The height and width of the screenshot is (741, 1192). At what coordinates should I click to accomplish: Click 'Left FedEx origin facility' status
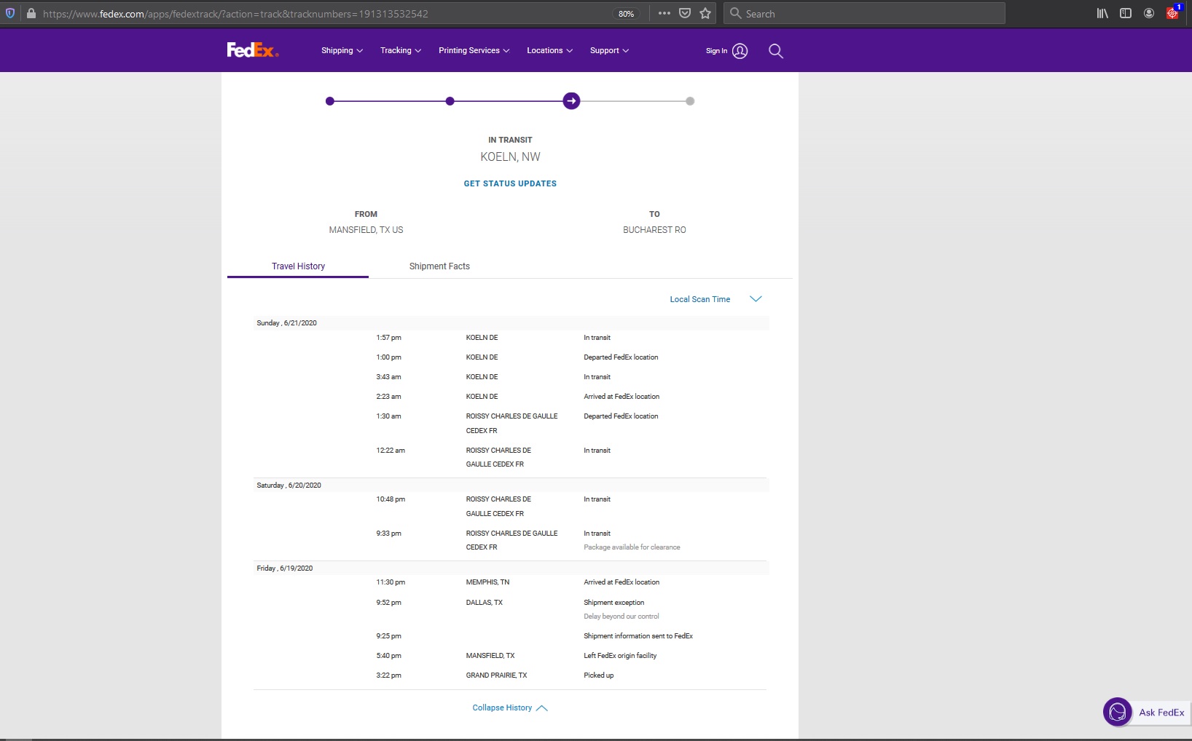(620, 656)
